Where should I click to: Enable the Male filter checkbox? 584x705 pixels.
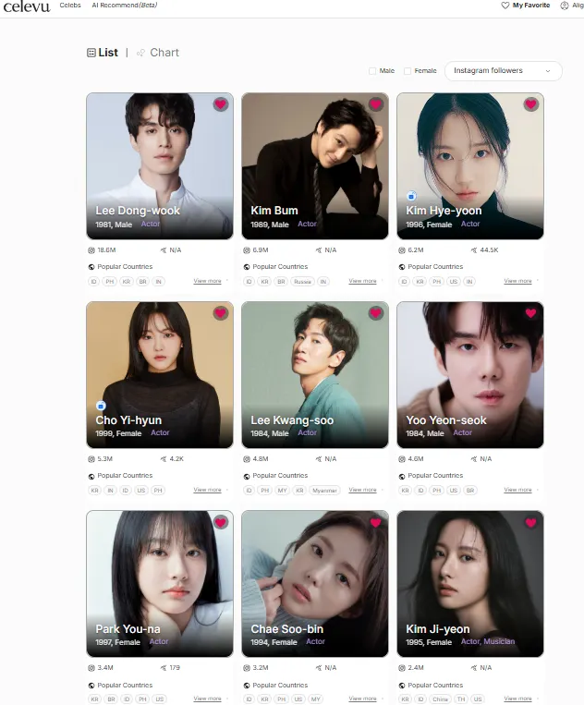[372, 71]
